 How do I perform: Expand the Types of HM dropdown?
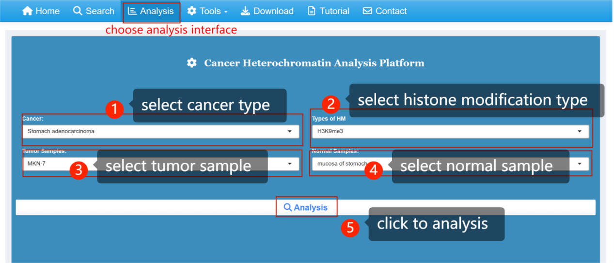(450, 131)
